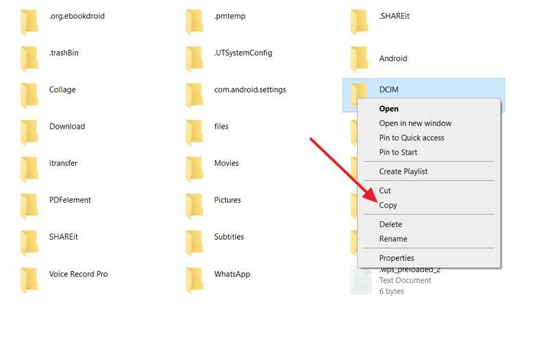
Task: Select the .trashBin folder icon
Action: pos(29,59)
